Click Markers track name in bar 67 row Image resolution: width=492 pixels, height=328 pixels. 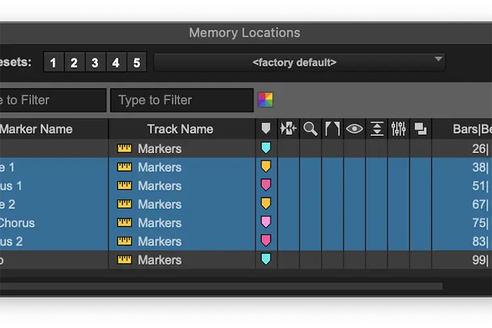(159, 204)
